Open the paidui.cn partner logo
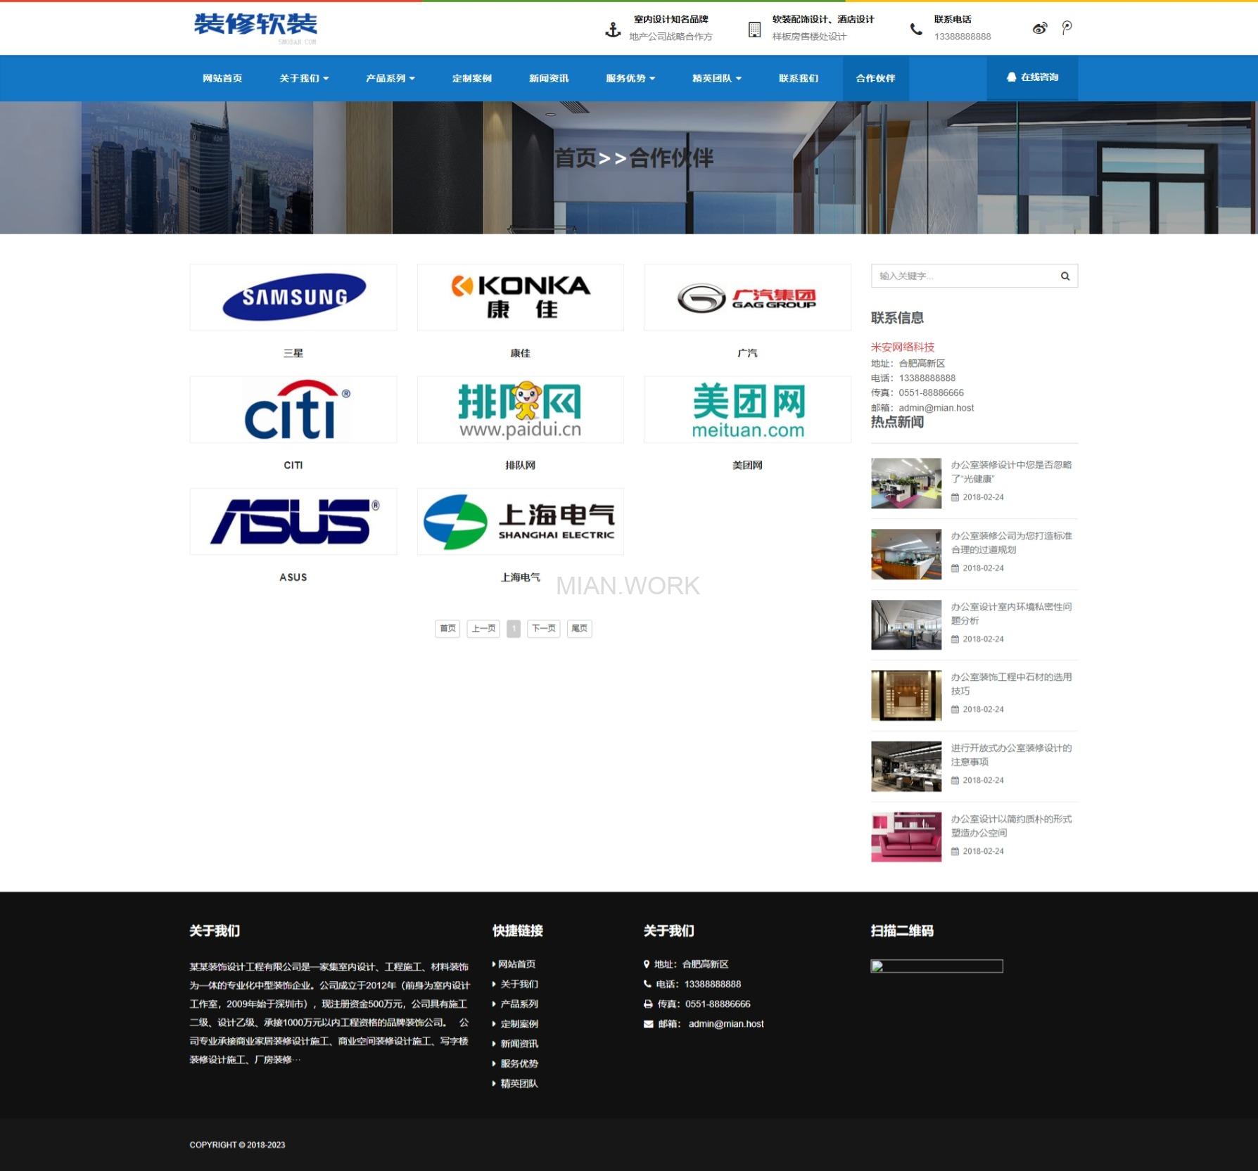The width and height of the screenshot is (1258, 1171). click(x=520, y=409)
